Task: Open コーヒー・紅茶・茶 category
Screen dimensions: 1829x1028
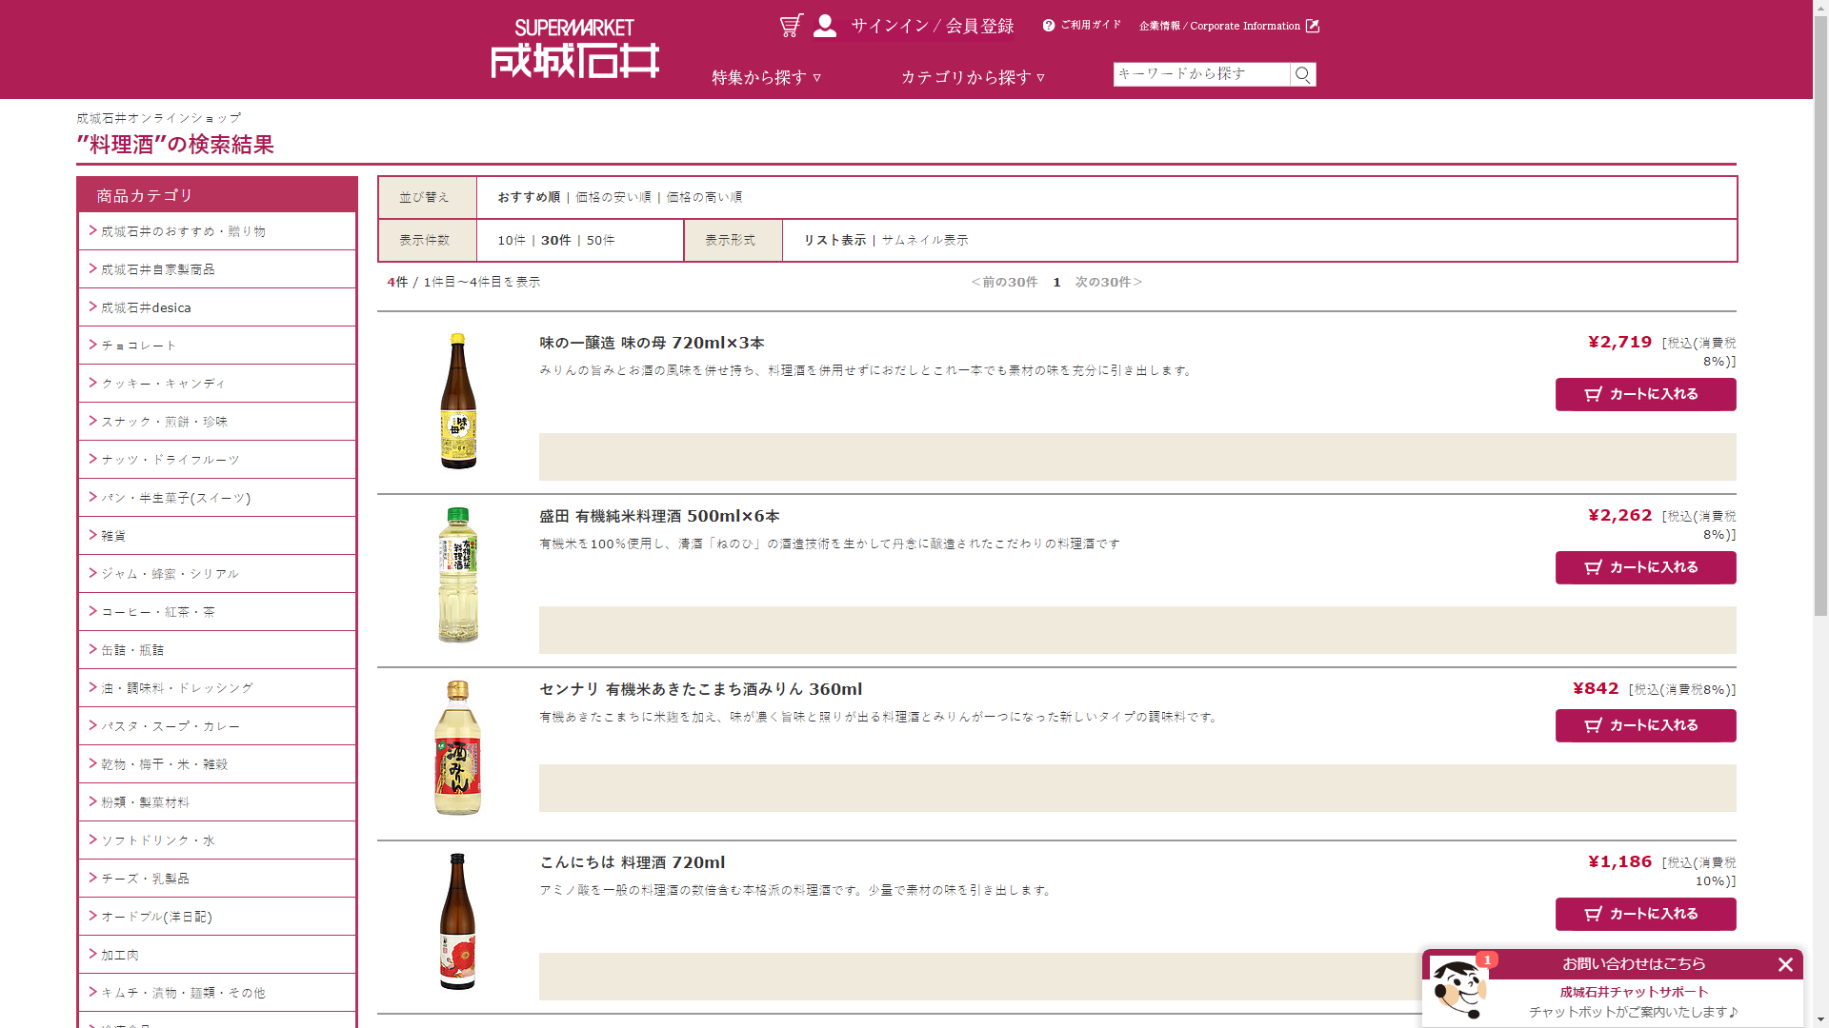Action: [x=158, y=612]
